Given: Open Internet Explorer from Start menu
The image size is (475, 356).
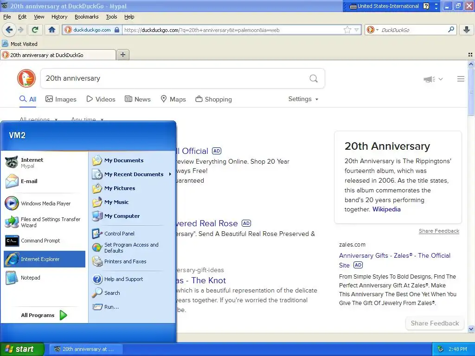Looking at the screenshot, I should [x=45, y=259].
